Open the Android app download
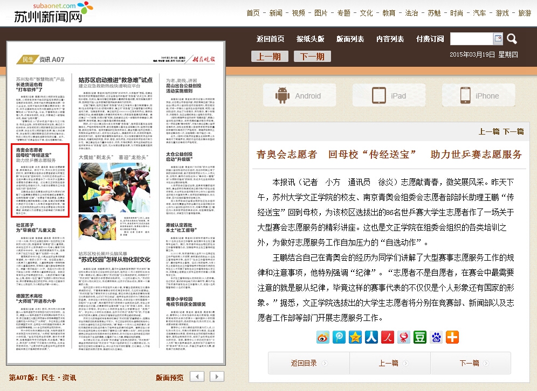This screenshot has width=537, height=391. (x=298, y=96)
